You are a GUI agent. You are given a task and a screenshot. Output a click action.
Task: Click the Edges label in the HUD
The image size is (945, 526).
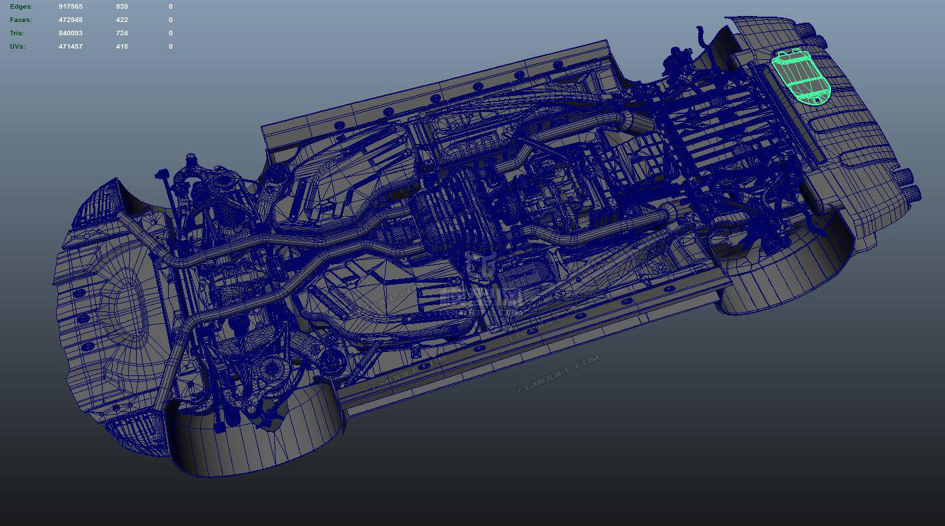(x=21, y=7)
